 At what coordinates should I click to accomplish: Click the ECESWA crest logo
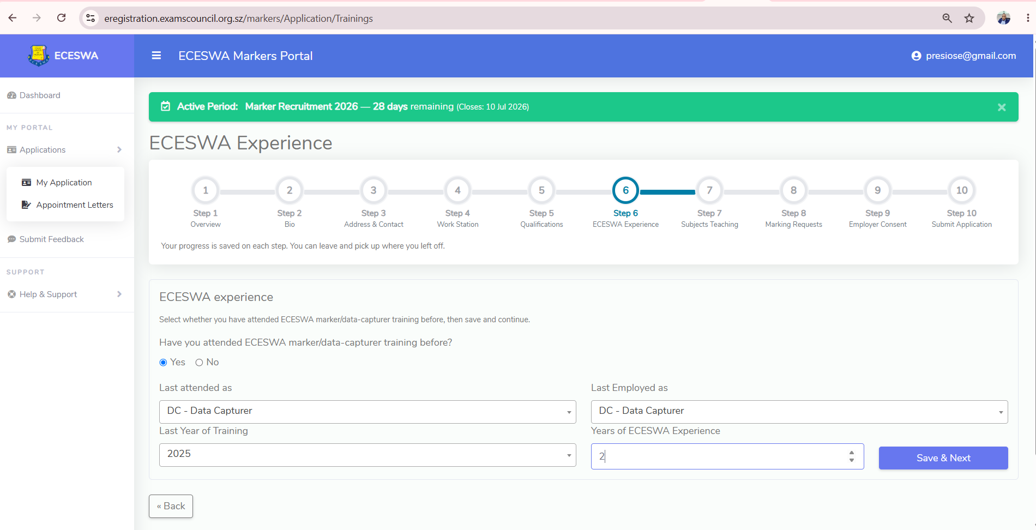[x=38, y=56]
